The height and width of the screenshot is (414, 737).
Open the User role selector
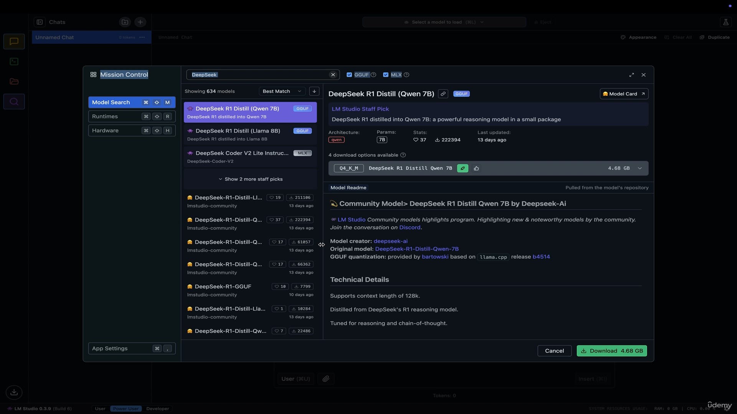pos(296,379)
